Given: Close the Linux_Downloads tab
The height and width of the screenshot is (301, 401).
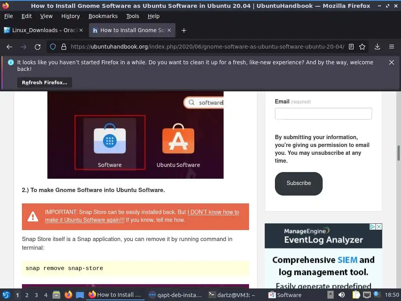Looking at the screenshot, I should 81,30.
